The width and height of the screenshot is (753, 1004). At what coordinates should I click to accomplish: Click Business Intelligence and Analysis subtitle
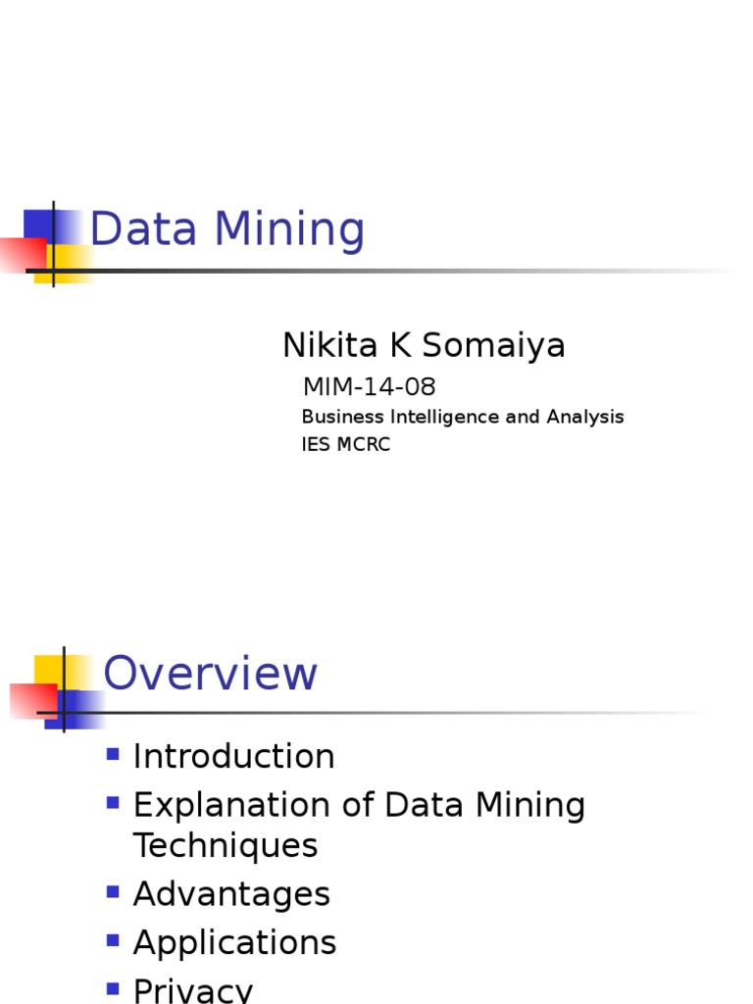click(x=462, y=417)
